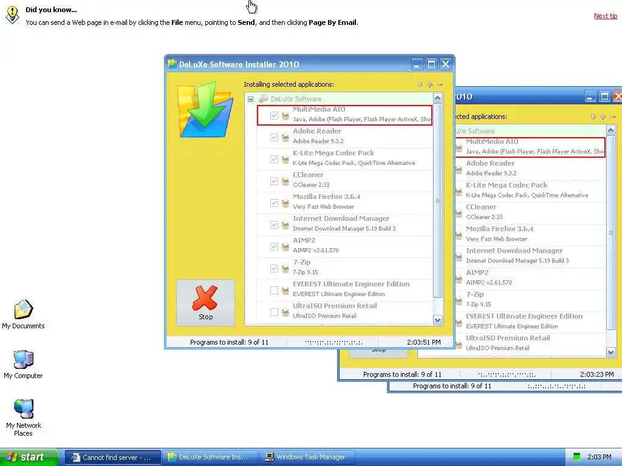The height and width of the screenshot is (466, 622).
Task: Follow the Next tip link
Action: pos(606,16)
